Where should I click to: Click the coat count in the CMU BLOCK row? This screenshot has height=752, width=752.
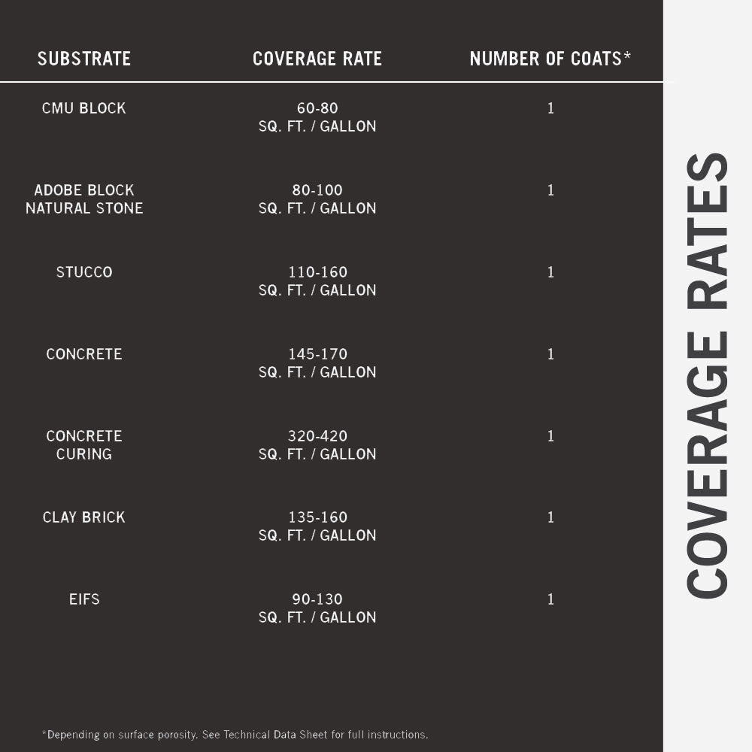click(x=550, y=108)
